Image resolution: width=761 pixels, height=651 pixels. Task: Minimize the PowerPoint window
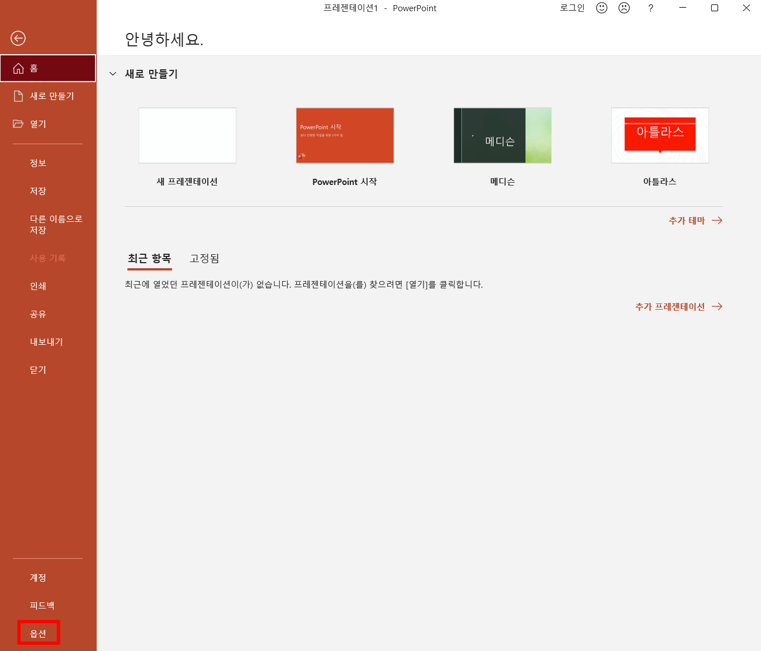coord(683,8)
